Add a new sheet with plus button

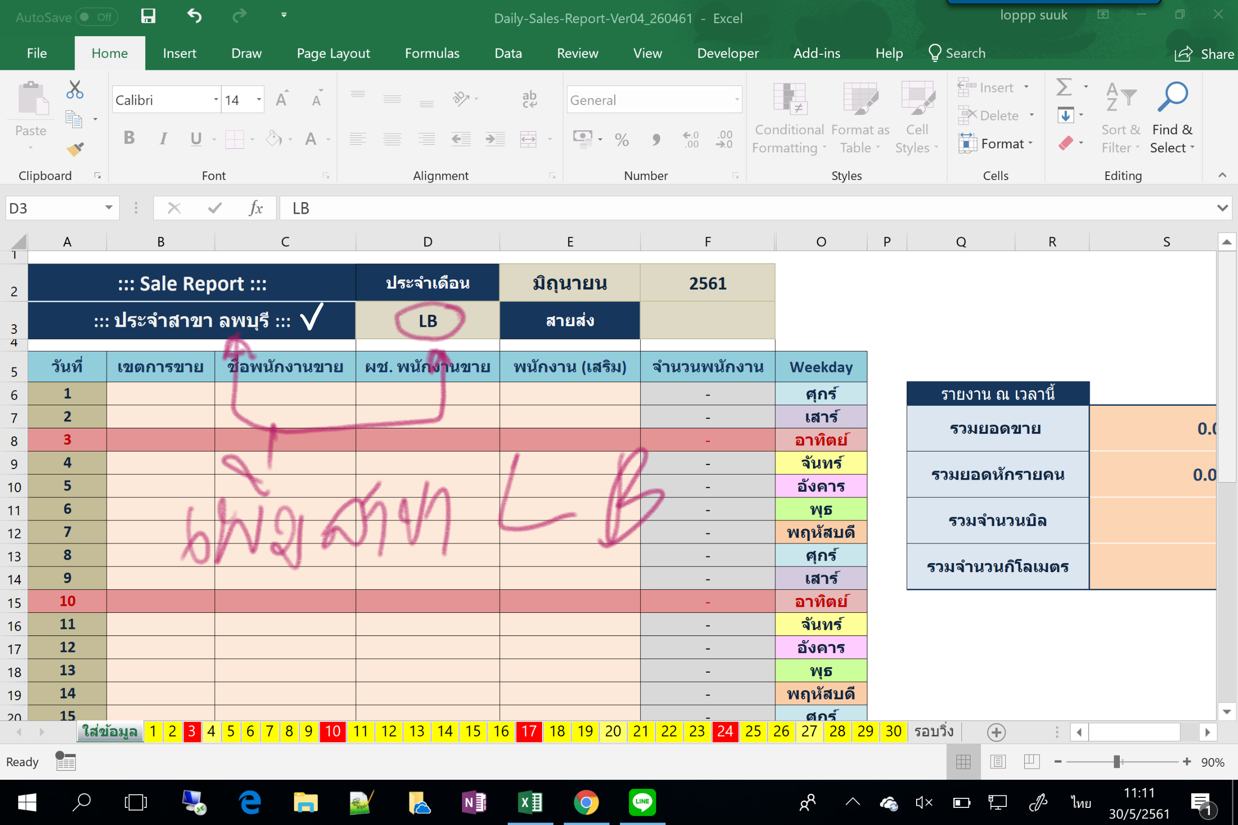[996, 732]
